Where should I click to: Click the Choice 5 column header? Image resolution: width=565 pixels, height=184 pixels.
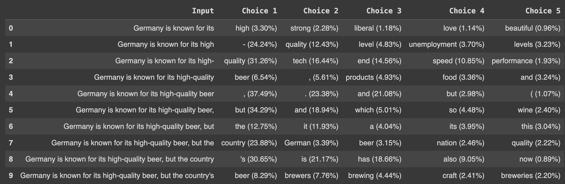(x=543, y=11)
